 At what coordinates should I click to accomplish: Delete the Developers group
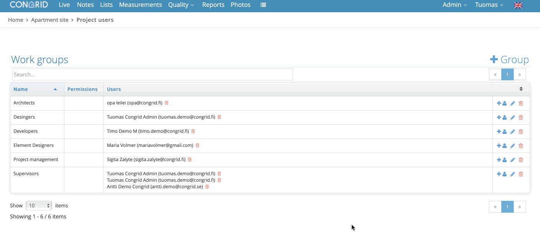coord(521,132)
